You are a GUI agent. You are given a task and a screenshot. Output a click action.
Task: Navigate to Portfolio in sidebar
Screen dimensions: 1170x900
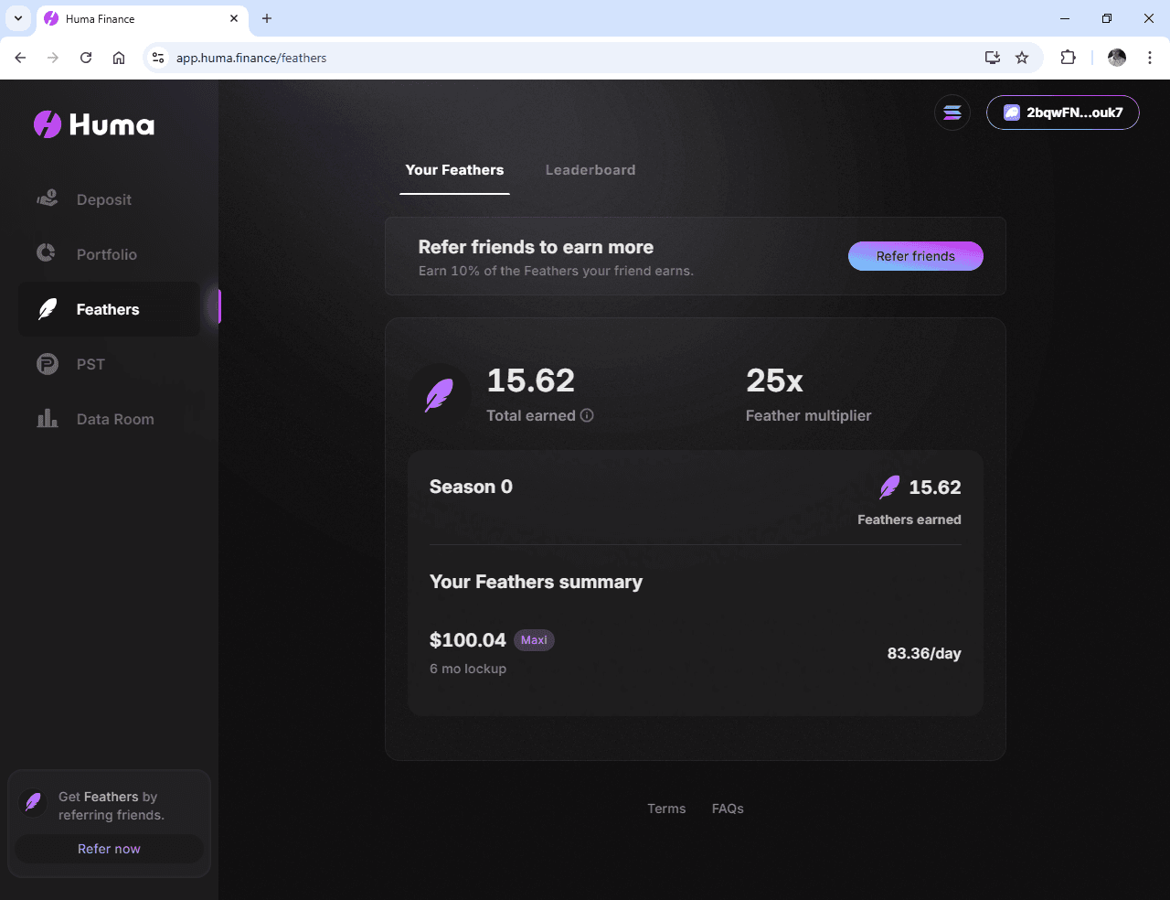(110, 254)
